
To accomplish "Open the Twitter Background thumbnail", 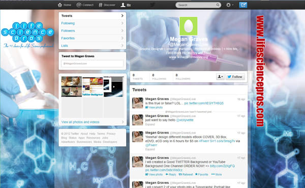I will 93,86.
